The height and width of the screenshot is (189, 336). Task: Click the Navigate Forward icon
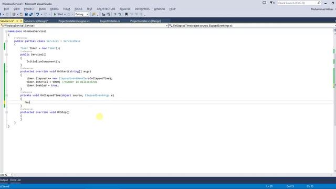tap(7, 14)
